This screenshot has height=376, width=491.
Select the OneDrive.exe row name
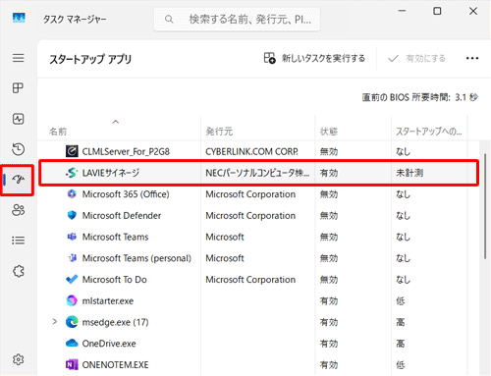click(109, 344)
